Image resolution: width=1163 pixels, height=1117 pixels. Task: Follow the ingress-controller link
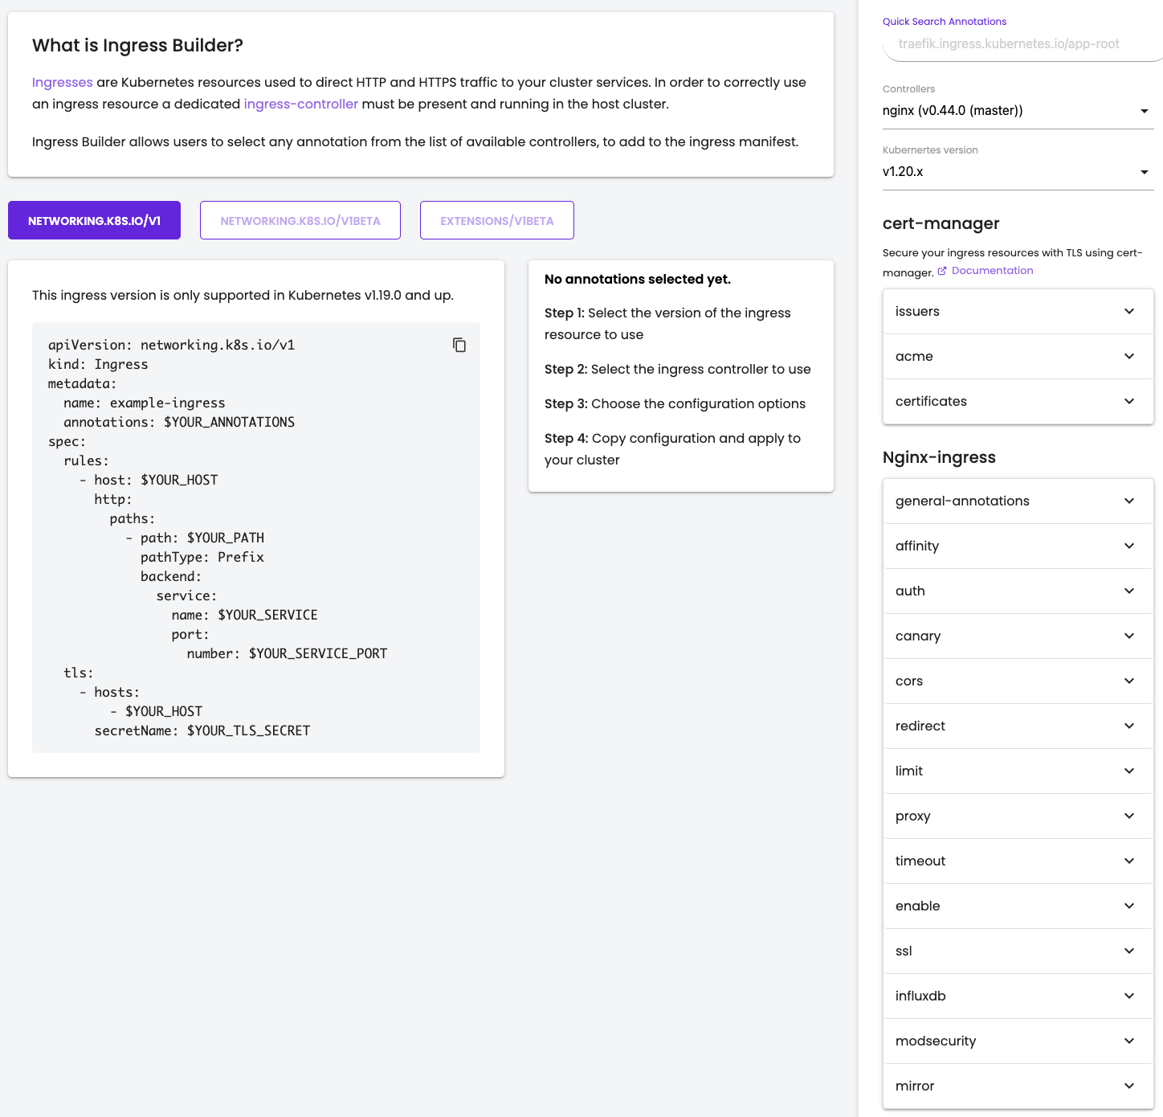coord(300,104)
